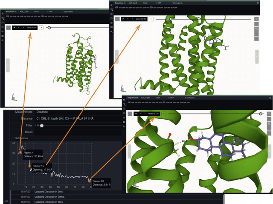Click grey square button left of Model 4/91 controls
The image size is (273, 204).
pos(9,28)
